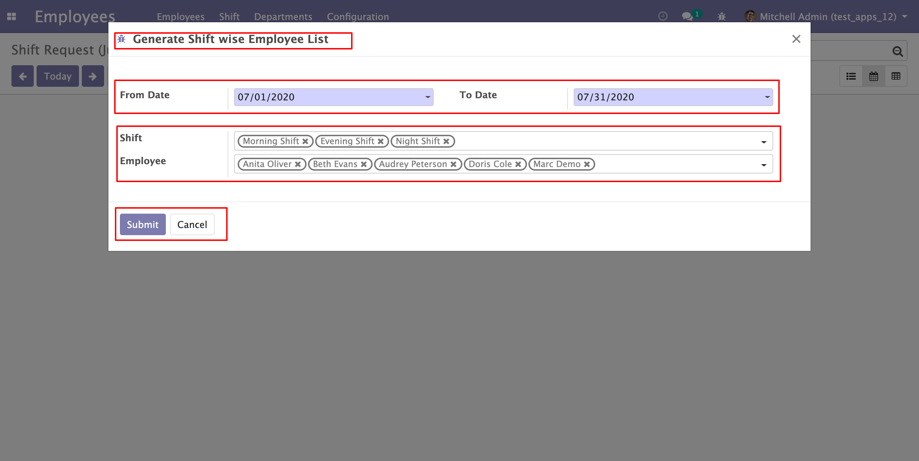Click Mitchell Admin (test_apps_12) username
The image size is (919, 461).
click(828, 16)
